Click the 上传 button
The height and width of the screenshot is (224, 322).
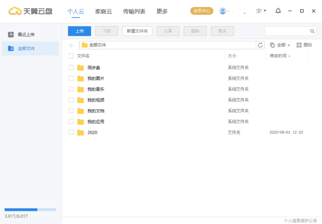pos(79,31)
